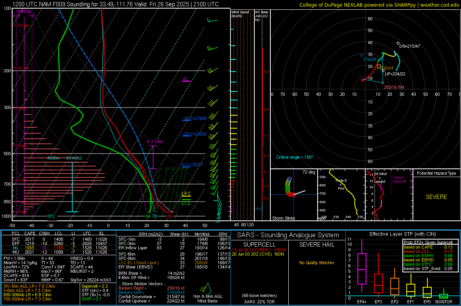461x306 pixels.
Task: Click the DN=215/47 Corfidi downshear marker
Action: pyautogui.click(x=398, y=43)
